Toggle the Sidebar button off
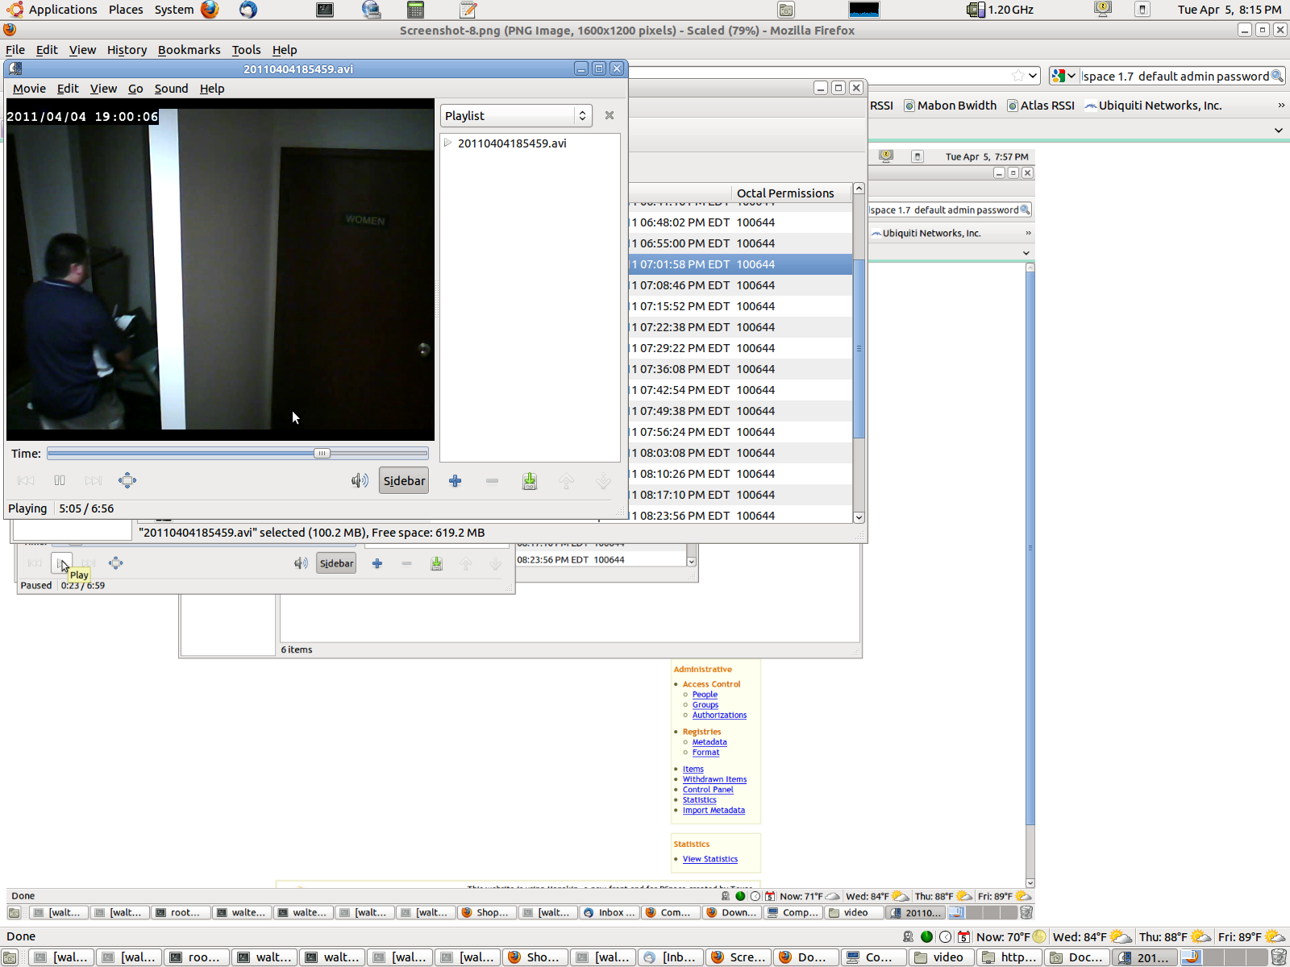 pos(404,481)
